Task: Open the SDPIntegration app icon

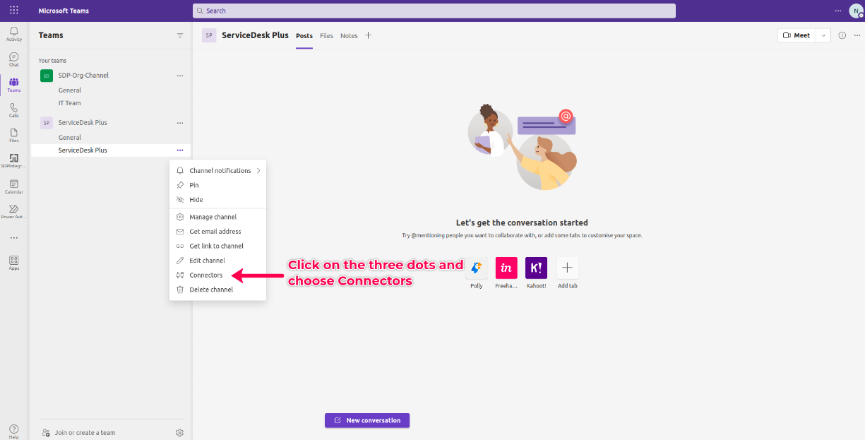Action: [14, 161]
